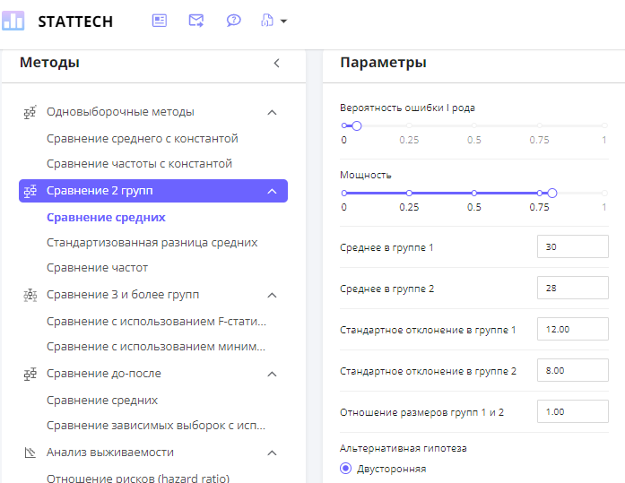Open the news card icon in header

pos(160,22)
